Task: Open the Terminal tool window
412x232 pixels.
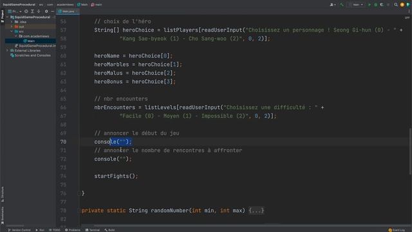Action: (93, 230)
